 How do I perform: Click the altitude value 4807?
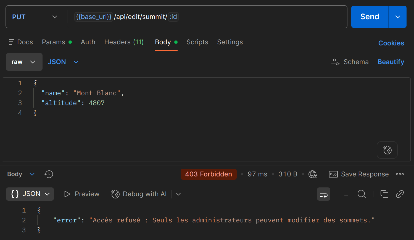point(97,103)
